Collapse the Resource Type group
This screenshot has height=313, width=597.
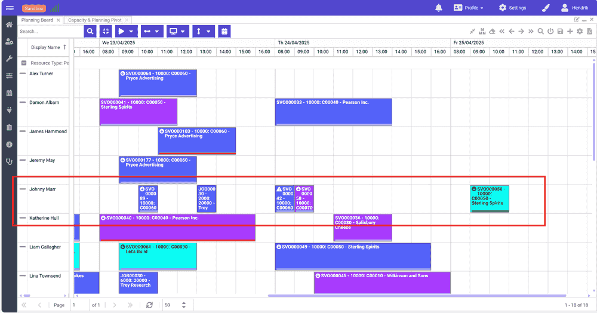pos(24,63)
